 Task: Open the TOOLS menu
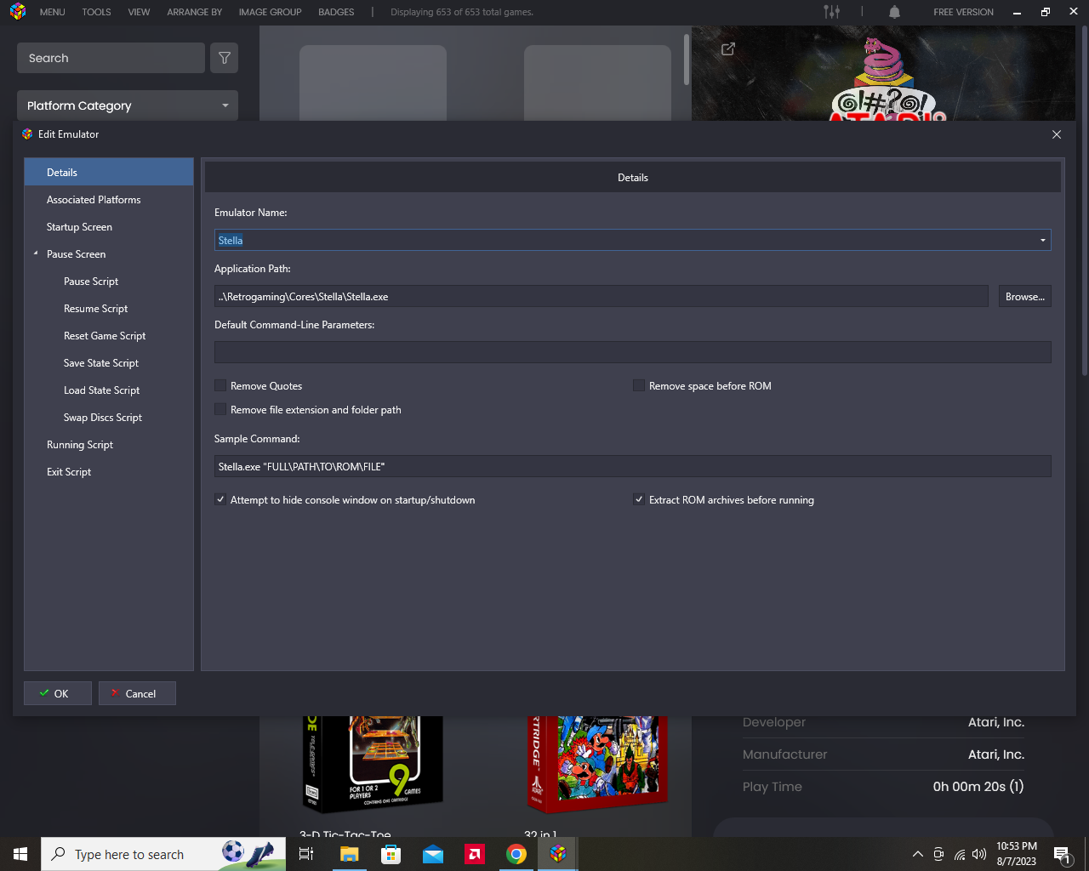pyautogui.click(x=96, y=12)
